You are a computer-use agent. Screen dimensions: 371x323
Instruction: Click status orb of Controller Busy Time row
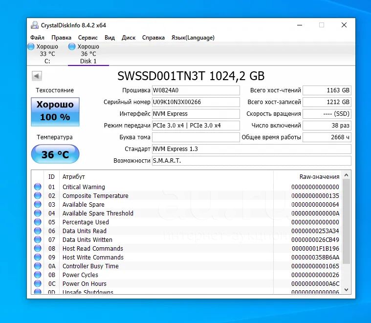pos(38,266)
